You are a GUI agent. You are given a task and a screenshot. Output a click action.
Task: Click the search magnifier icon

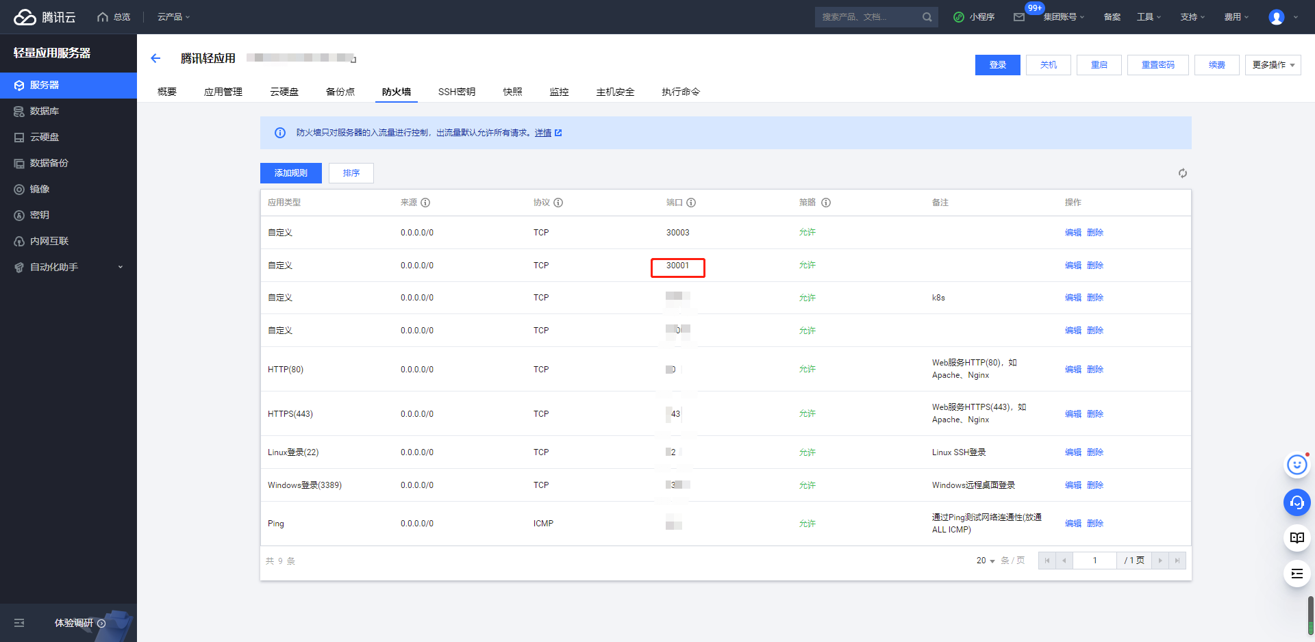click(927, 17)
